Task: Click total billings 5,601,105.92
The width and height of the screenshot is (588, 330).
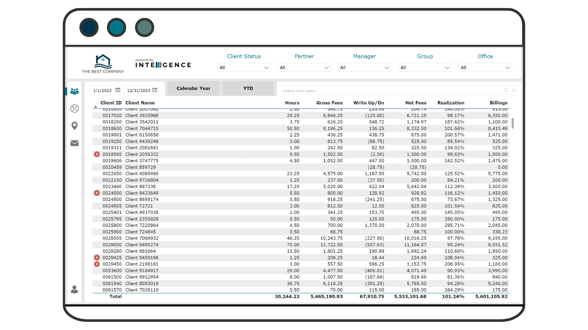Action: pyautogui.click(x=492, y=297)
